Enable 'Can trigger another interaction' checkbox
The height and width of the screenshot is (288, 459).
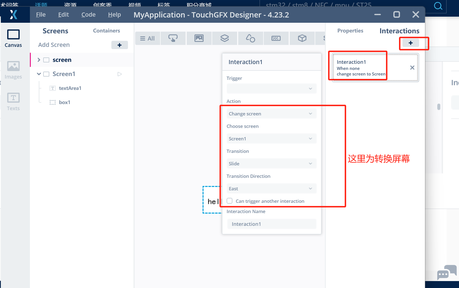pos(230,201)
